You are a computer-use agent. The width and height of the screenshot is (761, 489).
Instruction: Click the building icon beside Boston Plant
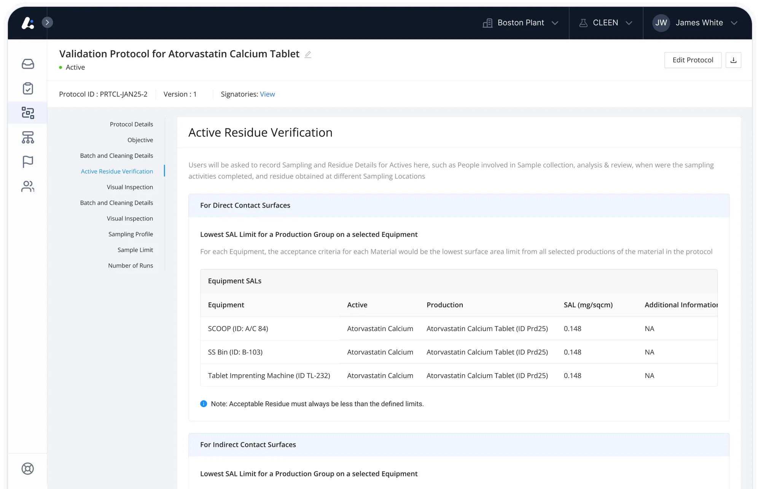(487, 23)
